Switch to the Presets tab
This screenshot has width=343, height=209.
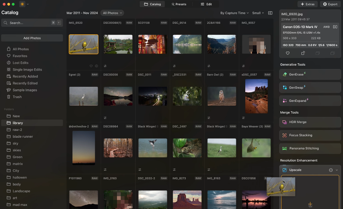(178, 4)
